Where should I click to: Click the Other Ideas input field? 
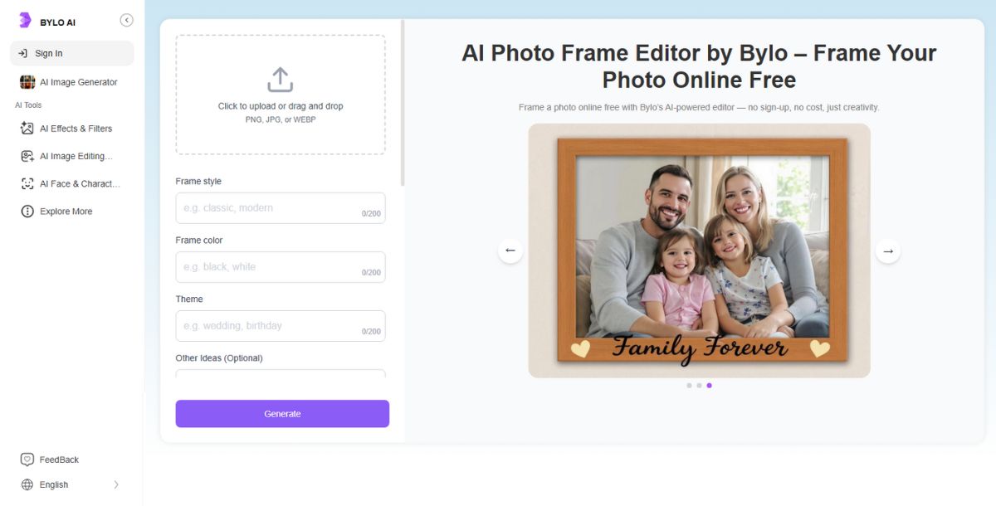point(281,374)
